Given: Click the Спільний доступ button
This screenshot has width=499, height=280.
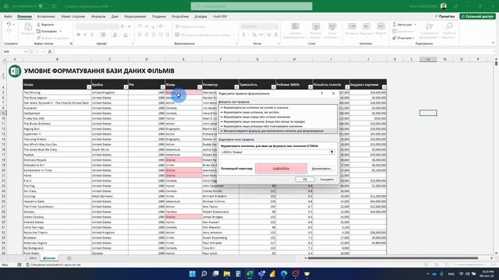Looking at the screenshot, I should click(x=477, y=16).
